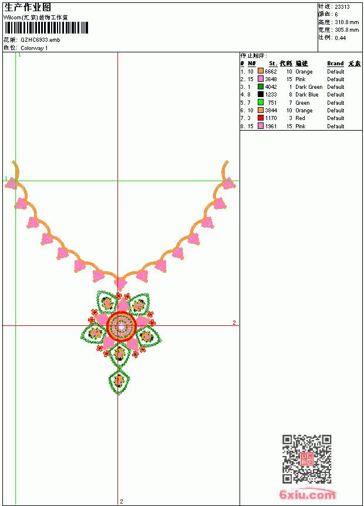364x506 pixels.
Task: Select the Dark Green color swatch
Action: tap(261, 86)
